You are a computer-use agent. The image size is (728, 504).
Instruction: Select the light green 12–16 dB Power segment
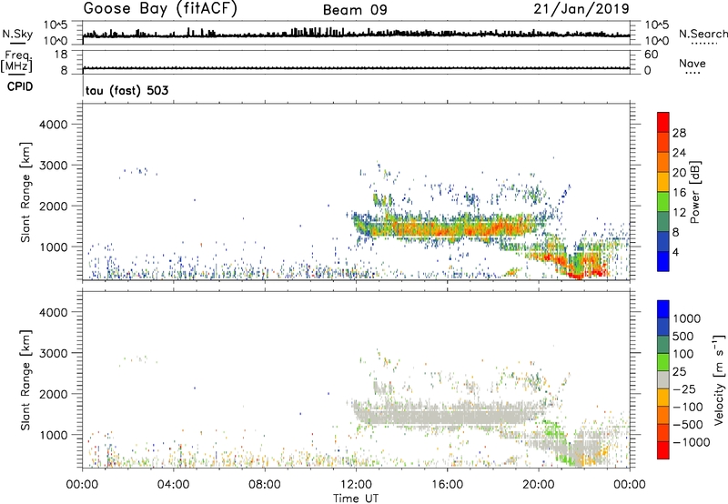[663, 202]
